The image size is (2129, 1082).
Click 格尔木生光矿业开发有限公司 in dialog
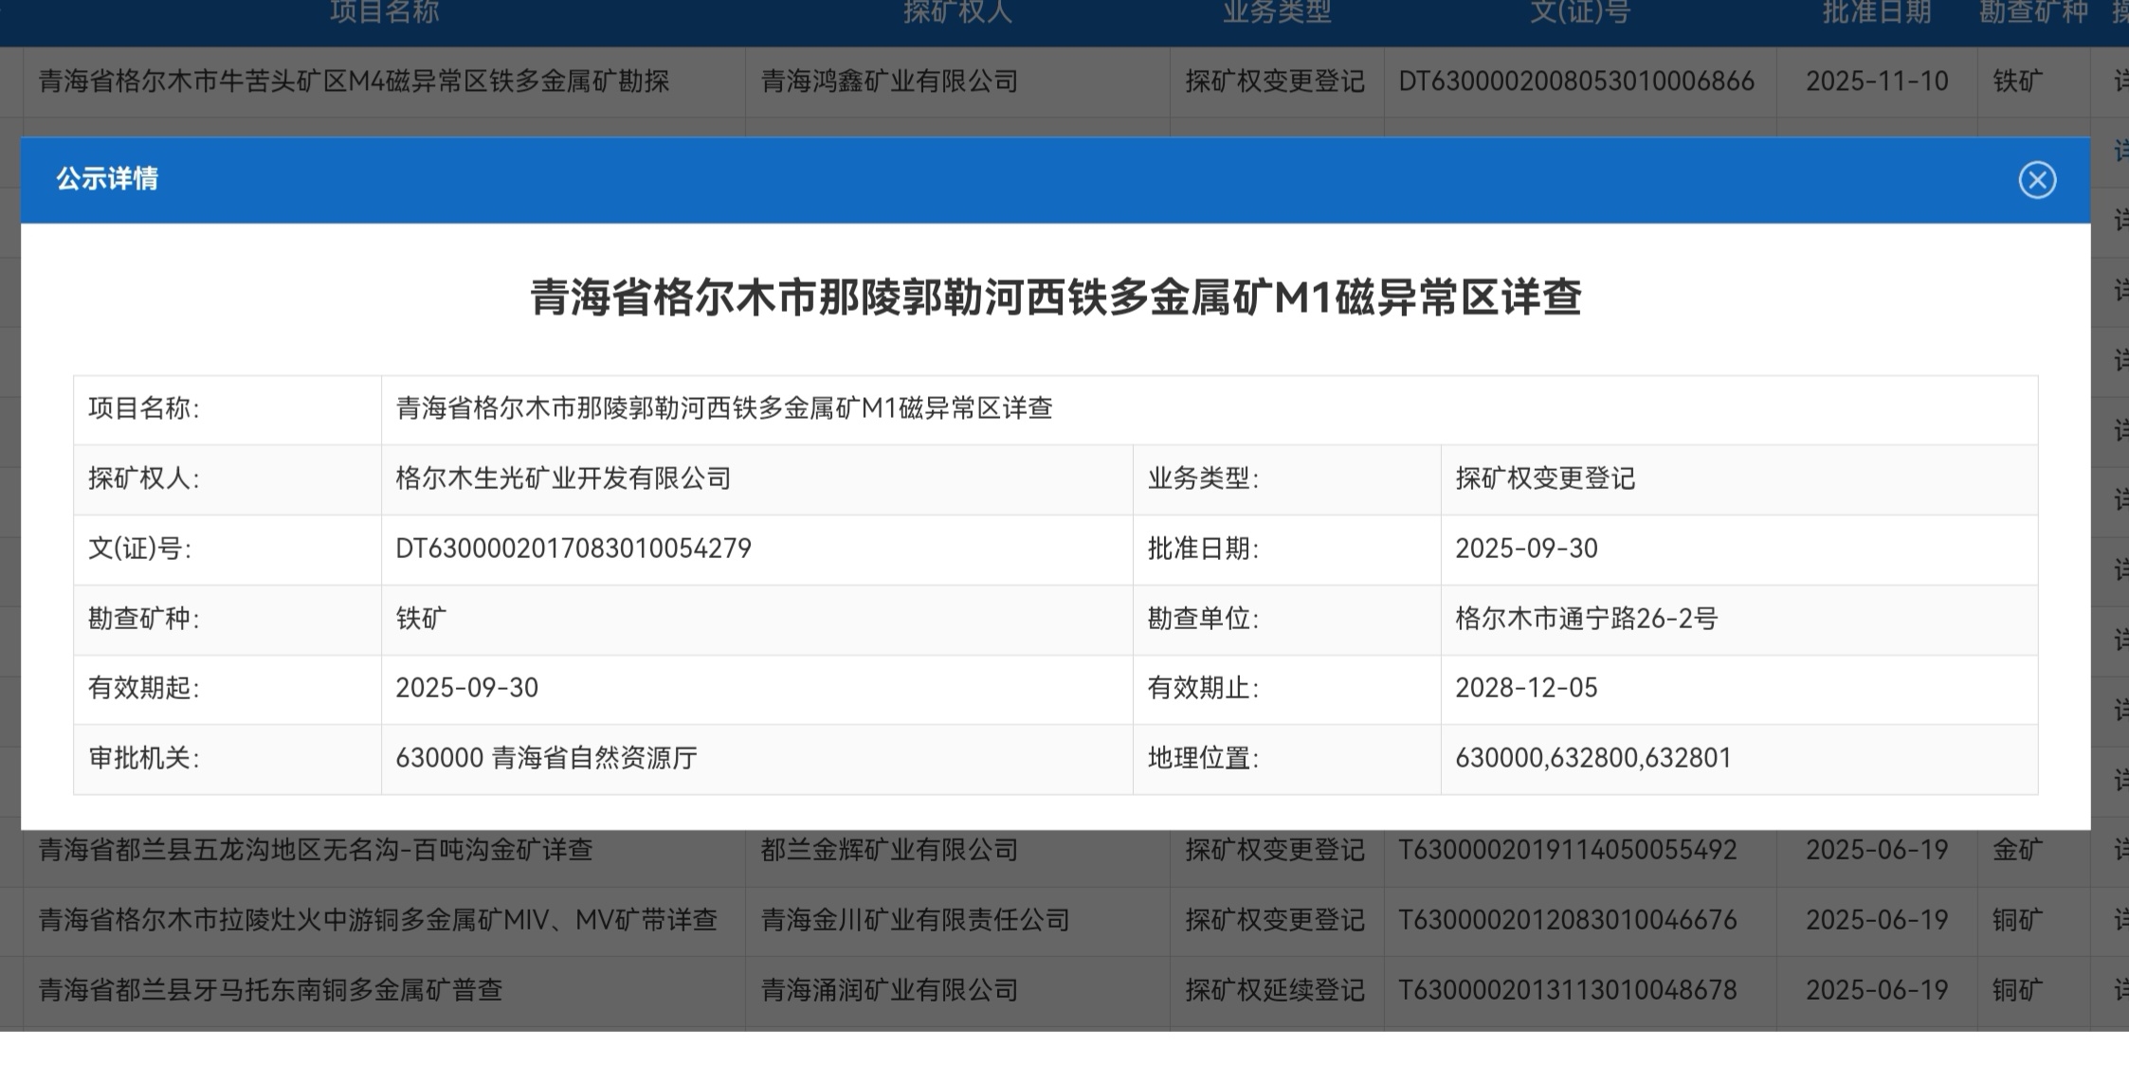tap(563, 478)
